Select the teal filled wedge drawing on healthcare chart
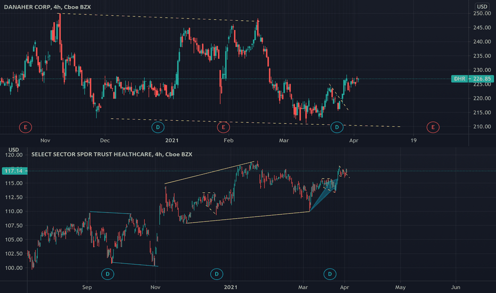 point(326,193)
